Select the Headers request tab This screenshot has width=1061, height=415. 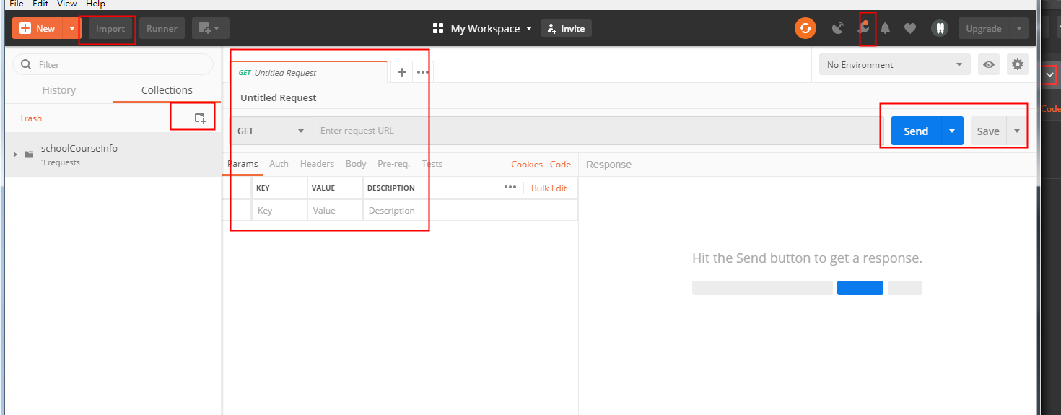[x=317, y=164]
